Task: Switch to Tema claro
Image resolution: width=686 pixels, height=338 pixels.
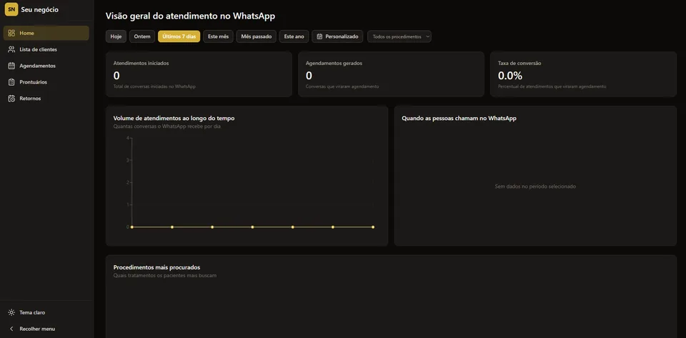Action: pos(46,313)
